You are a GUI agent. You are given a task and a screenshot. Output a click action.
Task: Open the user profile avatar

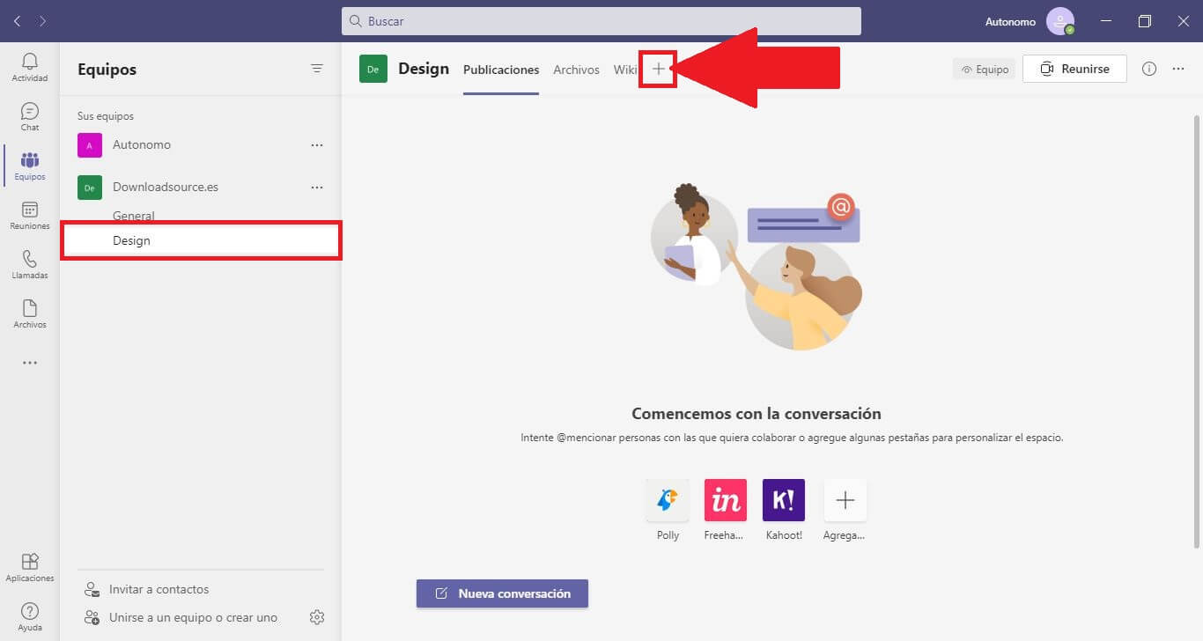(1060, 21)
